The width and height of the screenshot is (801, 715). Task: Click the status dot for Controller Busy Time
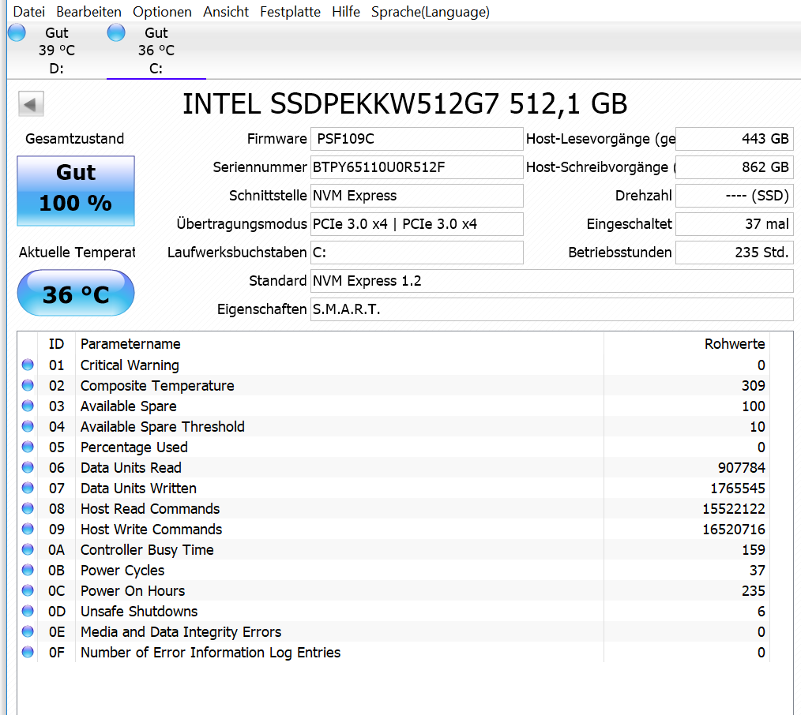[x=28, y=549]
